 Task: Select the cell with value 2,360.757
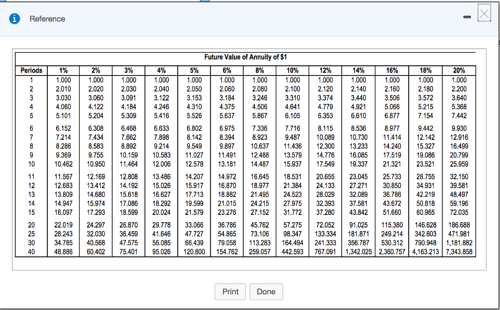(x=394, y=252)
